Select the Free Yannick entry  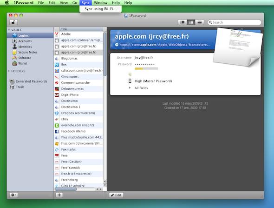tap(78, 168)
